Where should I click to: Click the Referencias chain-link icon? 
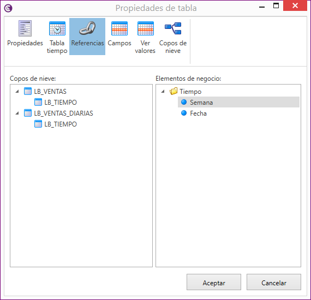tap(87, 28)
